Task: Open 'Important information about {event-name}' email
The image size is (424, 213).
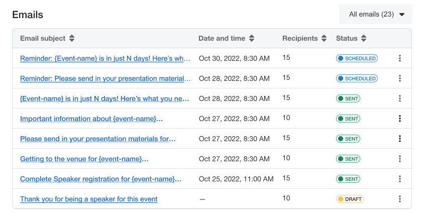Action: click(91, 119)
